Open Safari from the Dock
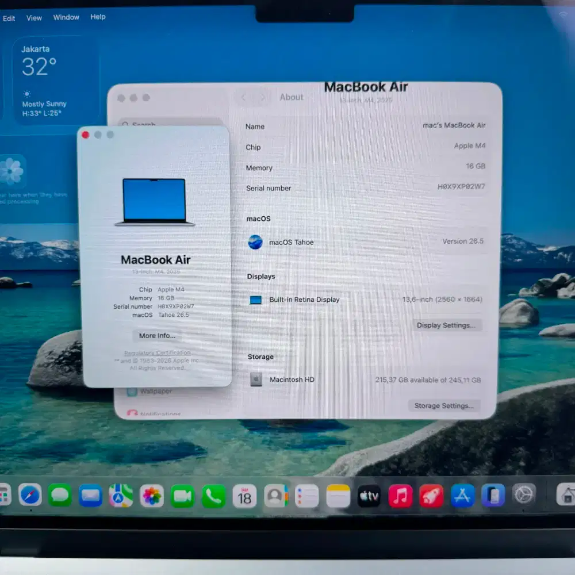 pos(30,496)
